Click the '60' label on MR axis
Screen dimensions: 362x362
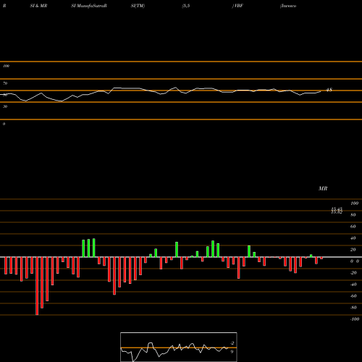coord(353,227)
